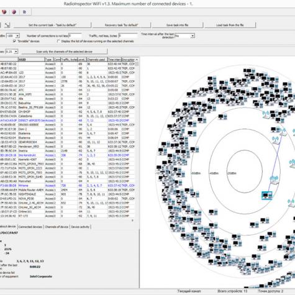Select the NIGHTINGALE row in device table
The image size is (295, 295).
point(68,194)
